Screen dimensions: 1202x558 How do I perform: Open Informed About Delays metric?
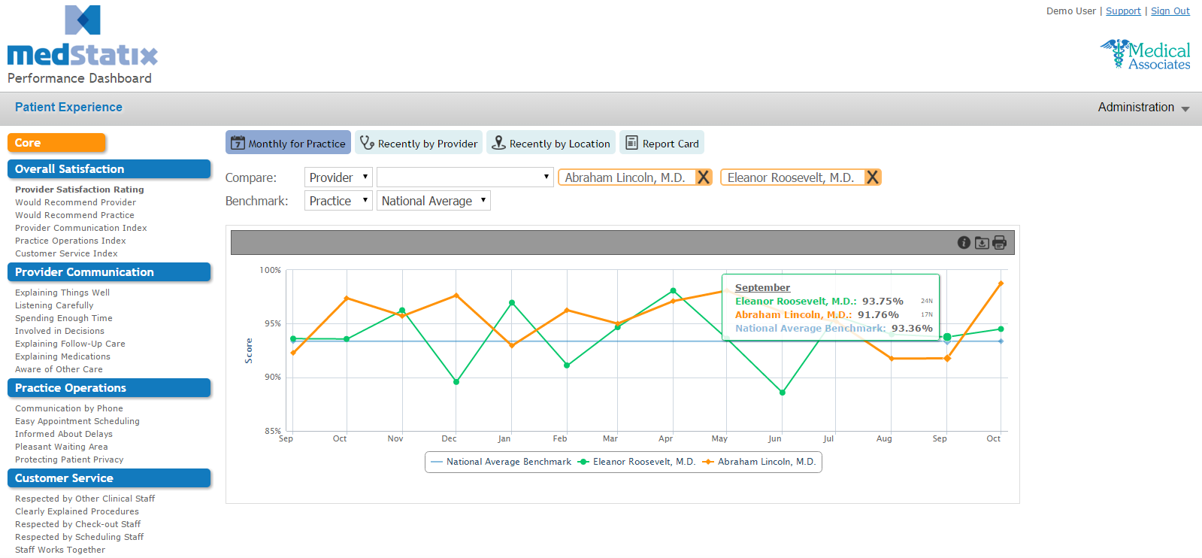click(64, 434)
